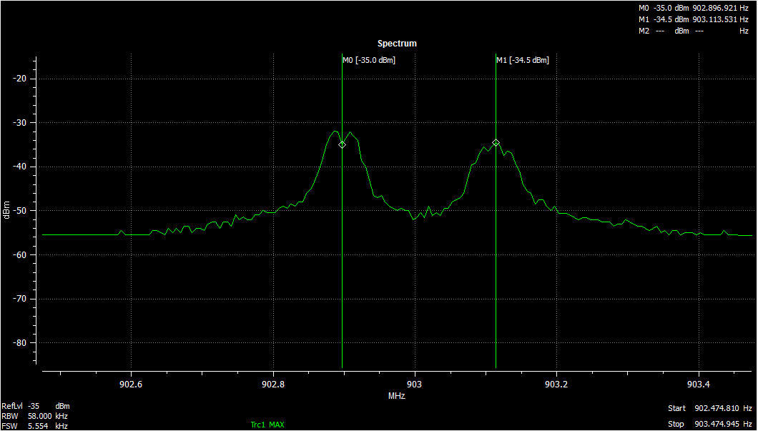Click the M1 diamond marker on trace
This screenshot has height=431, width=758.
(x=496, y=142)
